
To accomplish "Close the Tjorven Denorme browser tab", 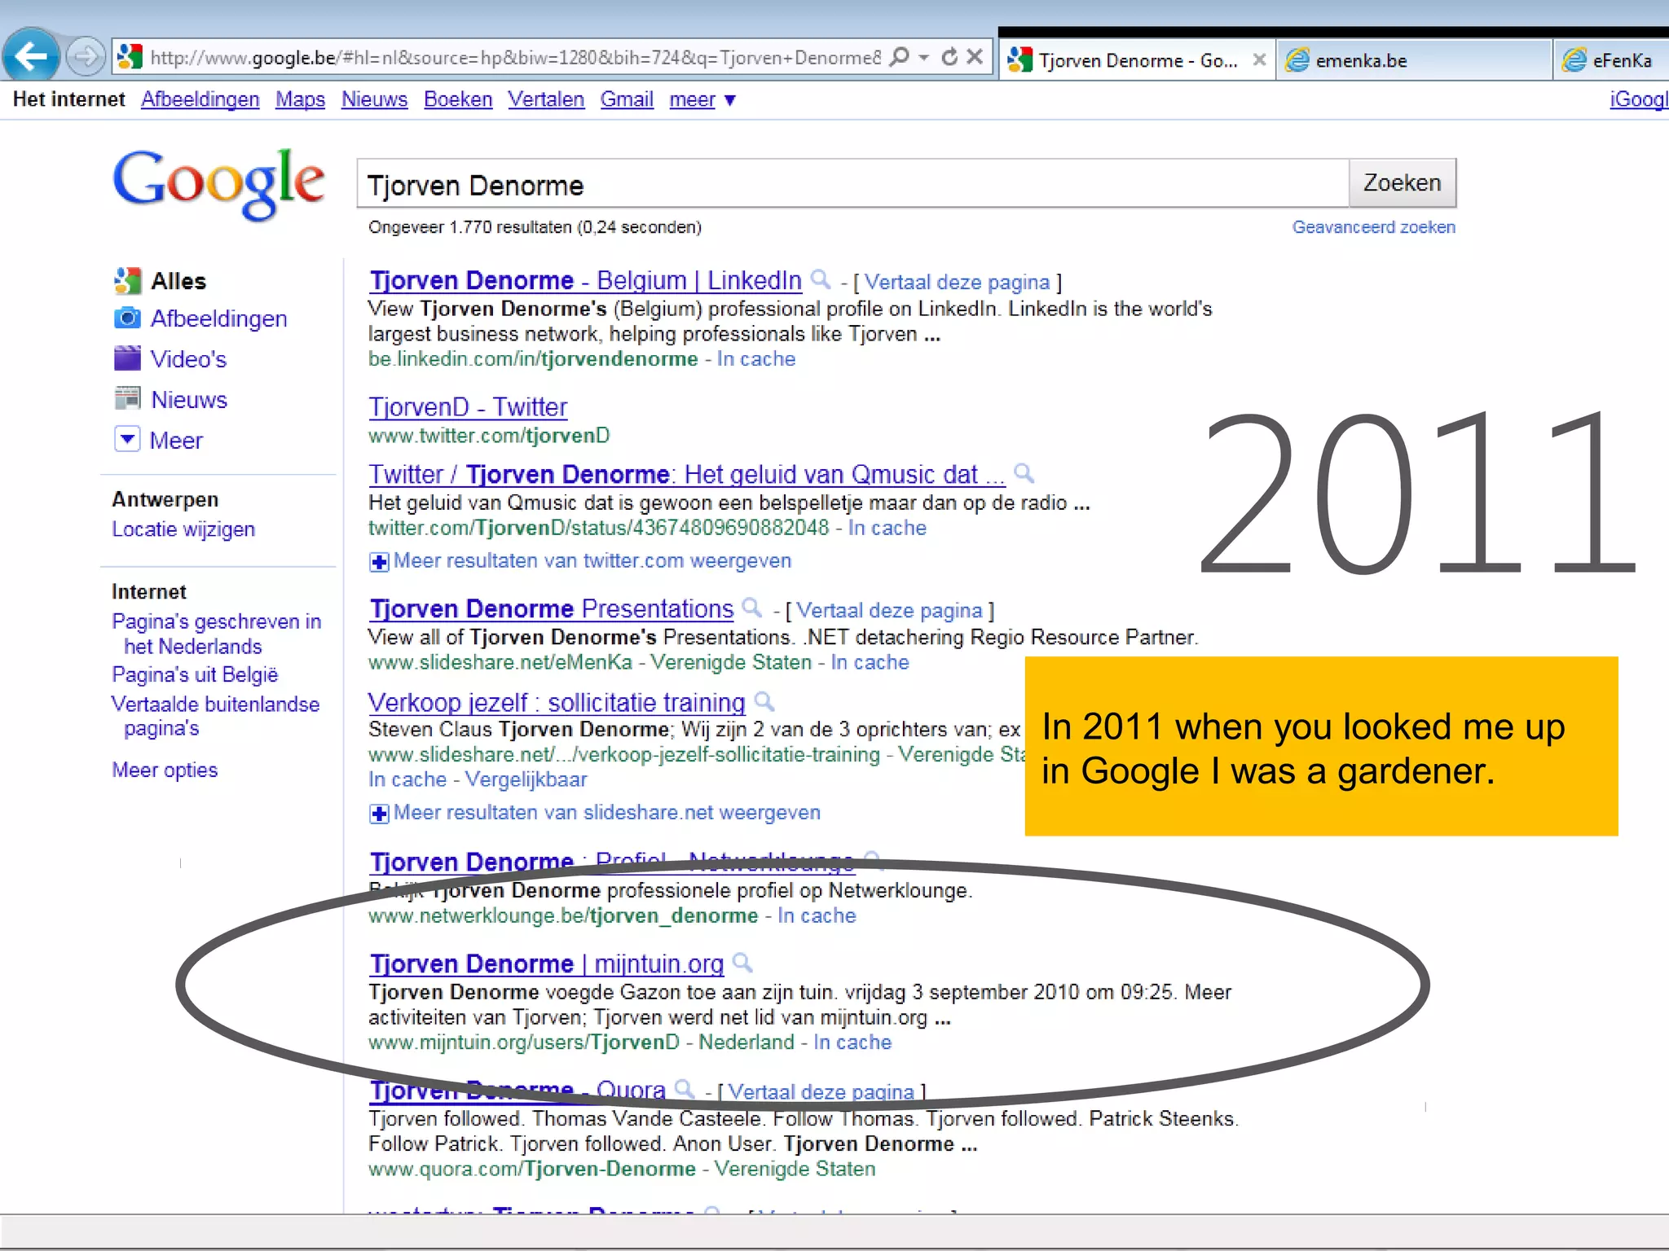I will pyautogui.click(x=1259, y=59).
